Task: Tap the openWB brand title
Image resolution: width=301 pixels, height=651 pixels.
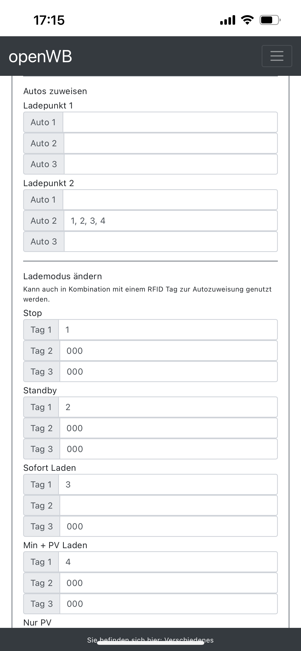Action: coord(40,56)
